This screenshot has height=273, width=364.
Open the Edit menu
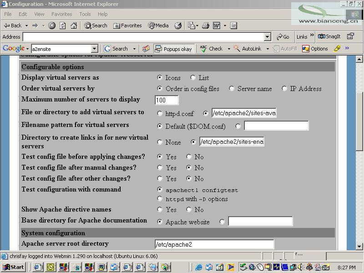(x=22, y=14)
